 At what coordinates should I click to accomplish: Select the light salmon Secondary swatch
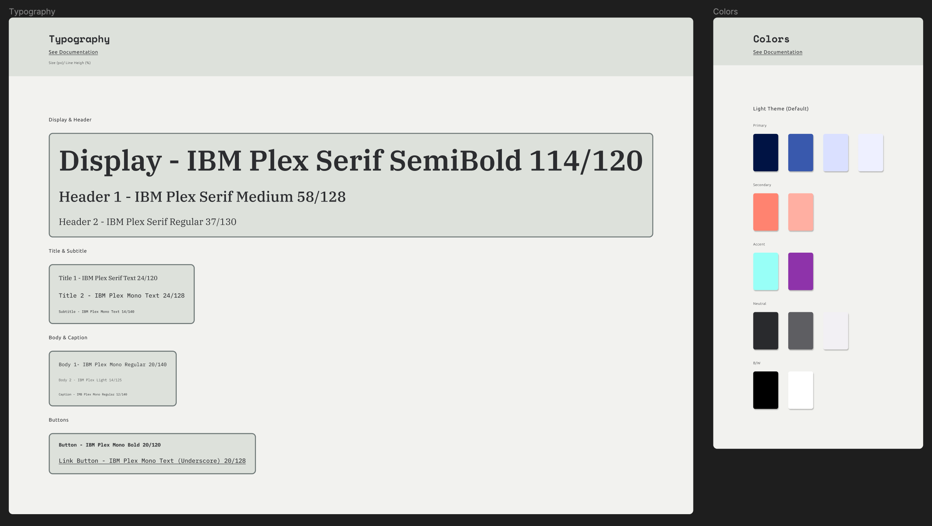coord(800,212)
